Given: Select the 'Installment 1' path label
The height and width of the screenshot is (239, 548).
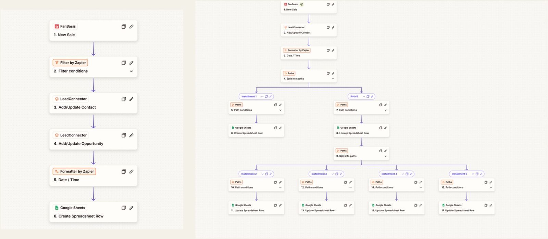Looking at the screenshot, I should click(x=249, y=97).
